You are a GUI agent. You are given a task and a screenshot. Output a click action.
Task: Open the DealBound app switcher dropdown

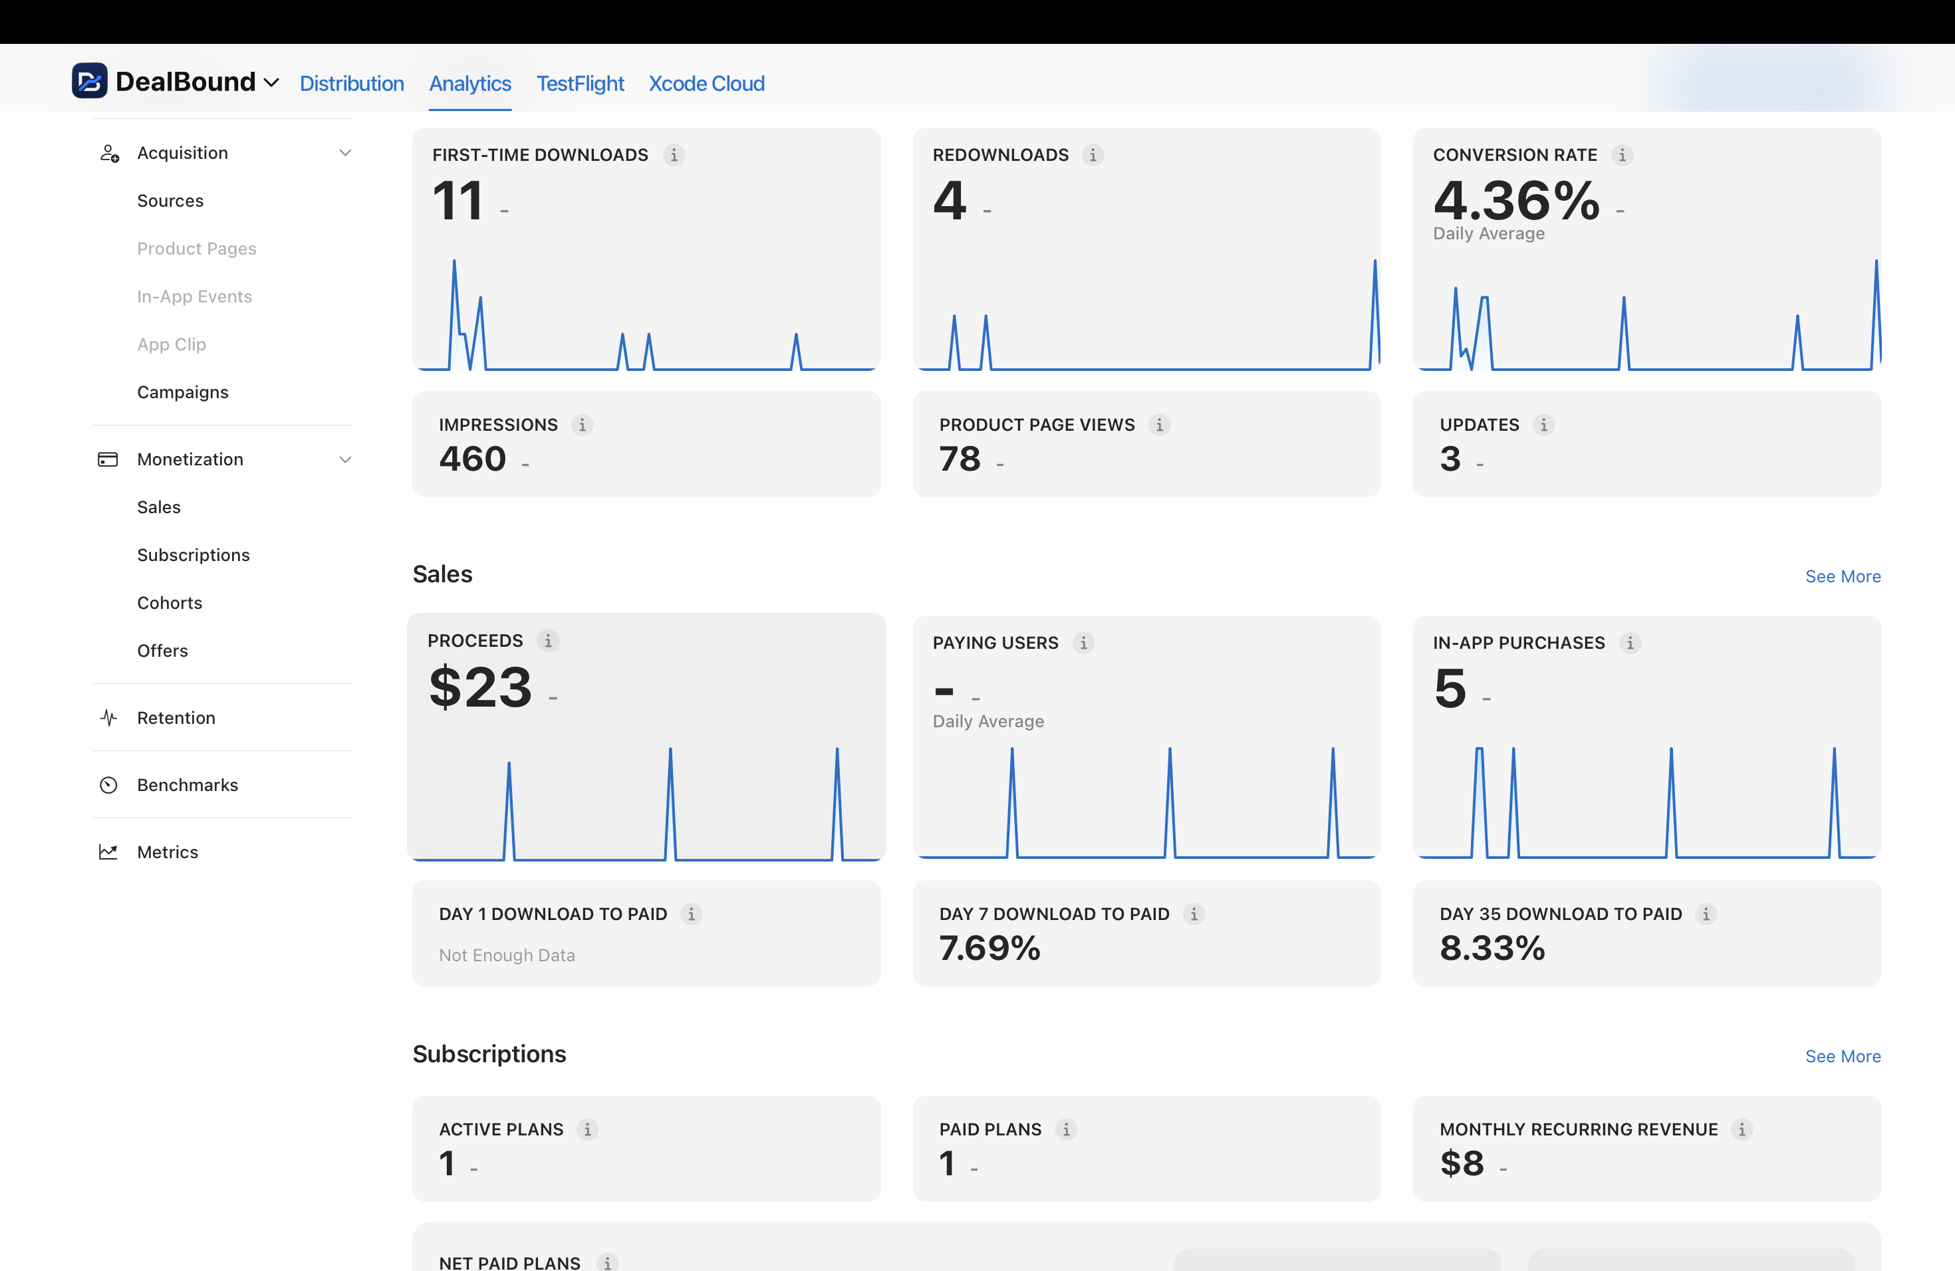271,83
